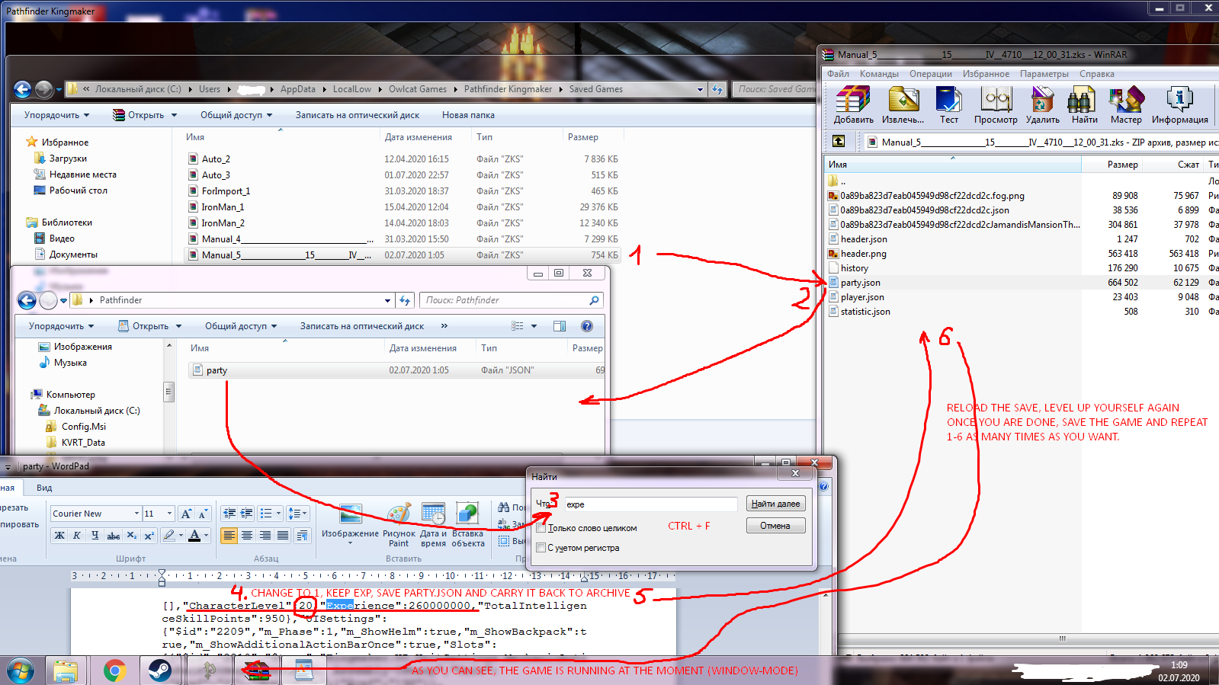
Task: Click the increase indent icon in WordPad
Action: [x=247, y=514]
